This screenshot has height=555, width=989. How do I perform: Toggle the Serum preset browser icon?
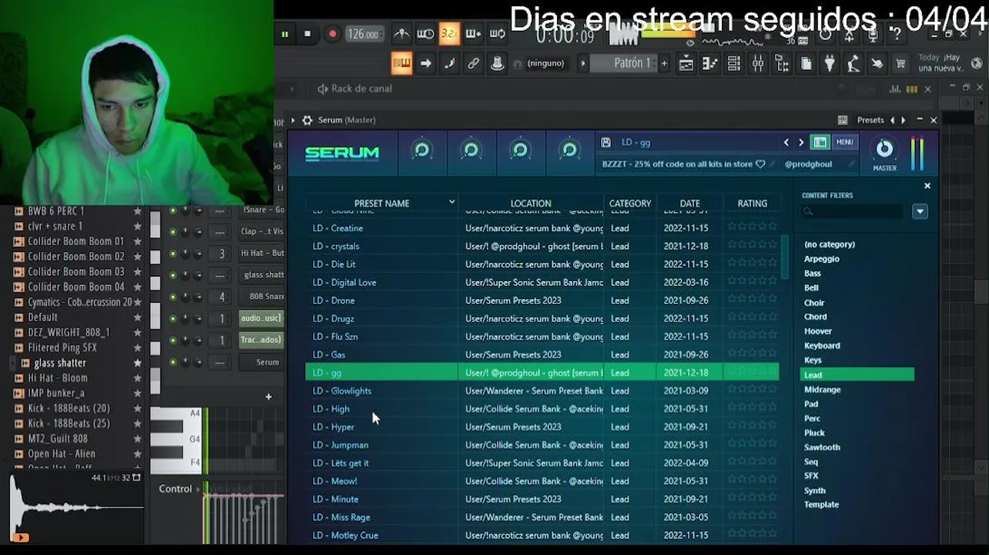(820, 143)
